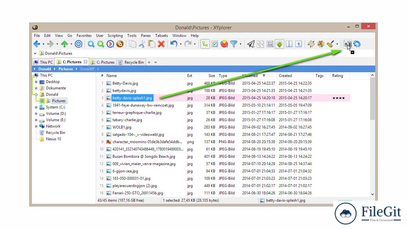Open the Visual Filter funnel dropdown arrow

click(240, 44)
